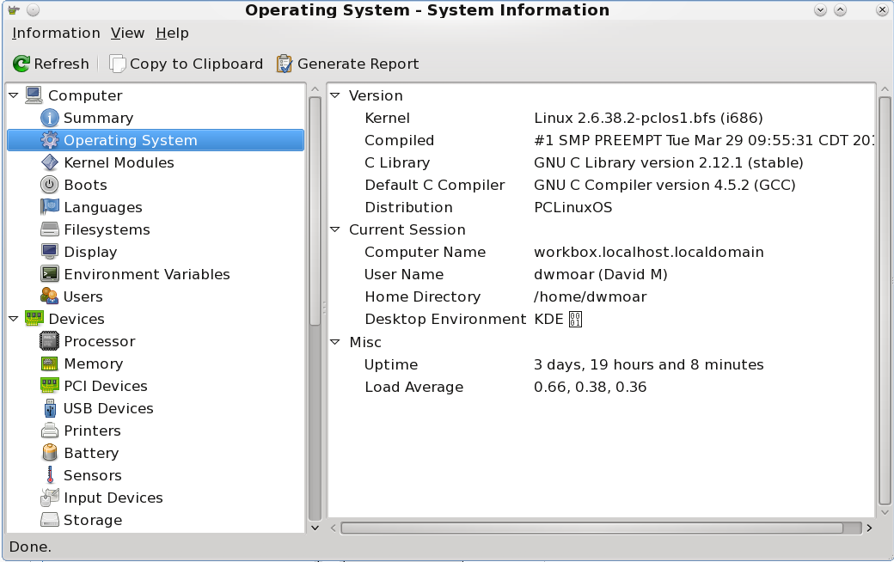The height and width of the screenshot is (562, 894).
Task: Collapse the Version details group
Action: (x=335, y=95)
